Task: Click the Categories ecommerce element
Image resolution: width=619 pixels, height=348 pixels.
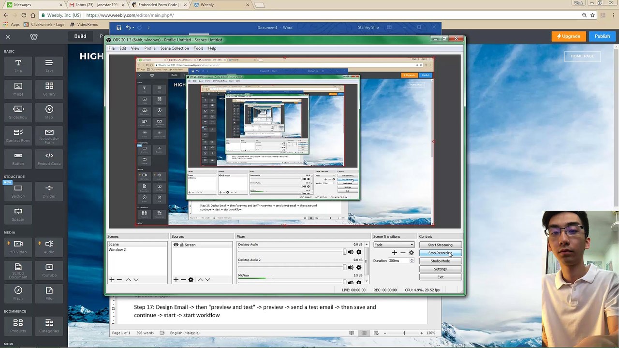Action: click(49, 326)
